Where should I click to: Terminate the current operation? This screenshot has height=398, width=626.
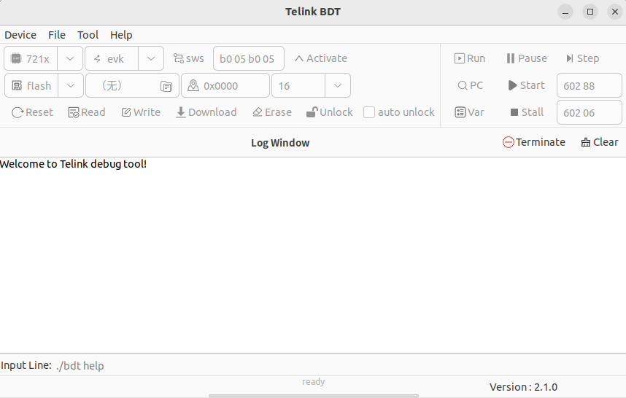[534, 142]
